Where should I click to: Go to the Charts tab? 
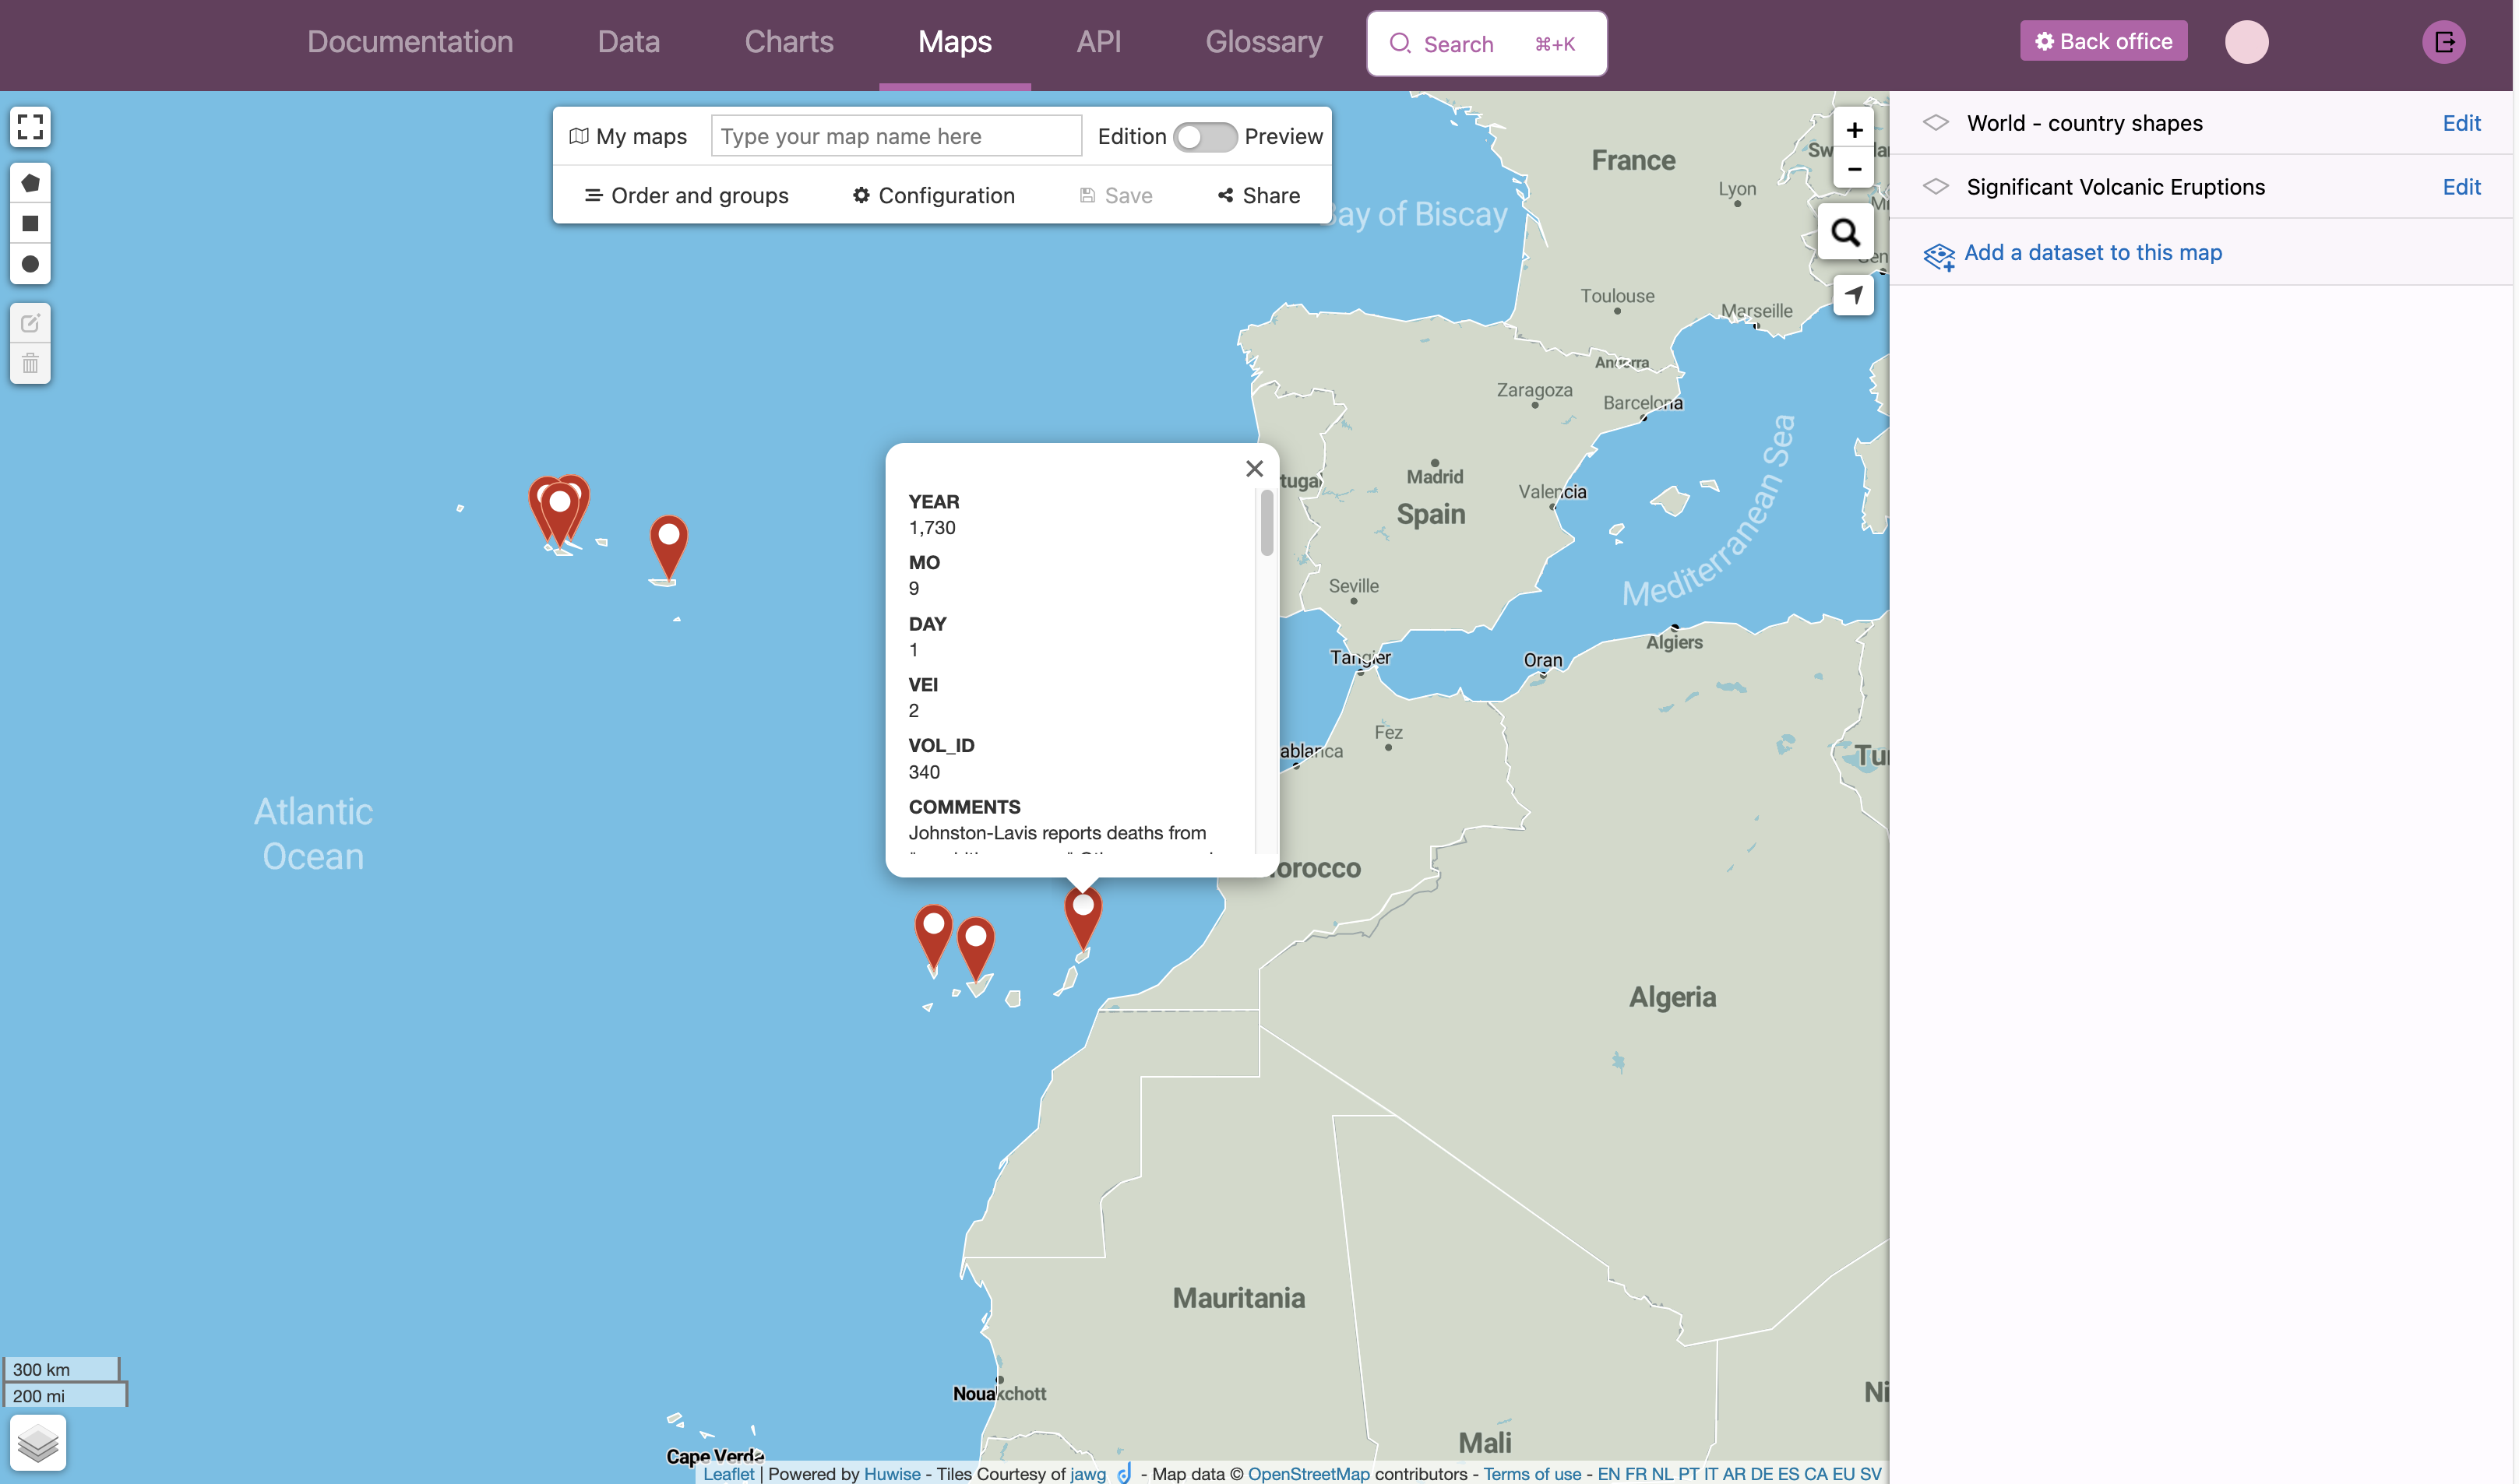pyautogui.click(x=788, y=42)
